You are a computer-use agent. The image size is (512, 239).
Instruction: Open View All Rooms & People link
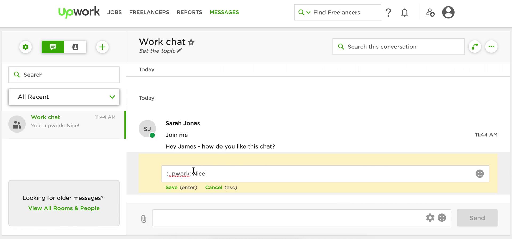point(64,208)
